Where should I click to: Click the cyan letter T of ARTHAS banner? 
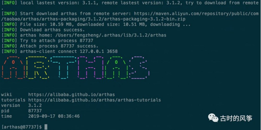click(64, 68)
